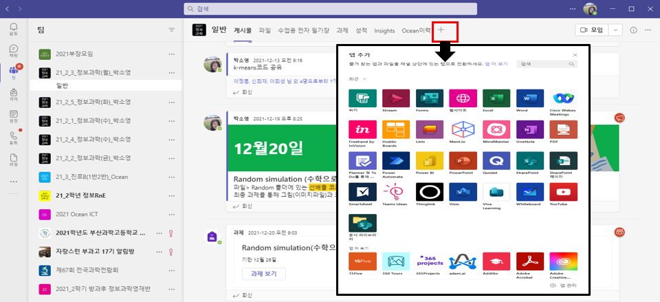Open Chat (채팅) in the left rail

pyautogui.click(x=14, y=51)
